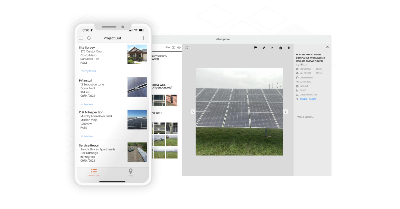Advance to the next photo with the right arrow
400x209 pixels.
(286, 112)
